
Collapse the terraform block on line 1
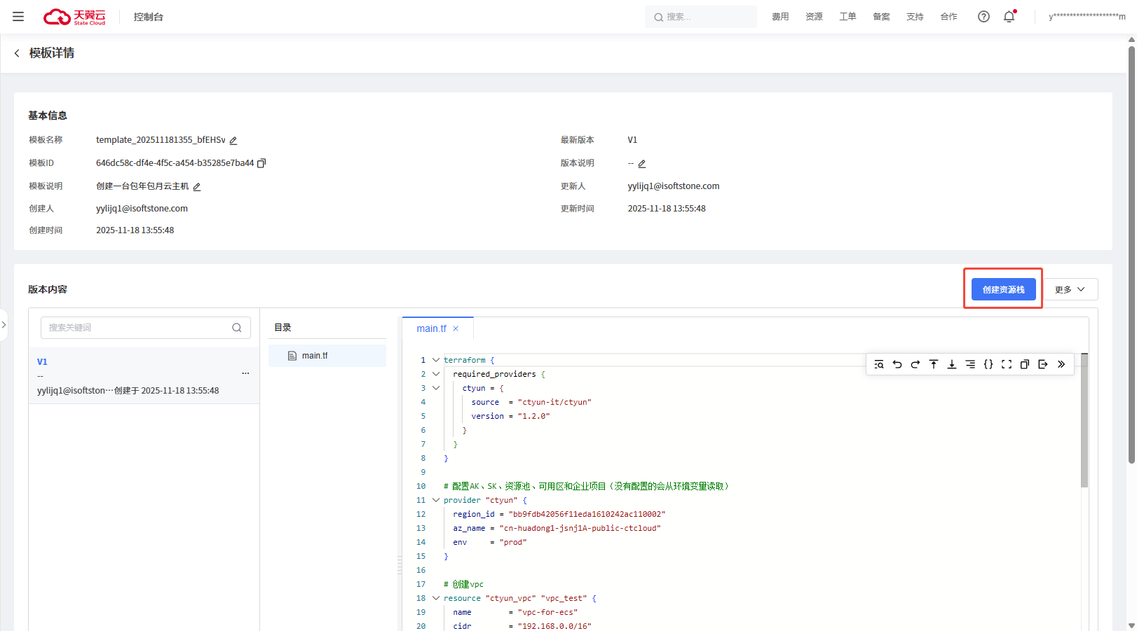click(436, 360)
